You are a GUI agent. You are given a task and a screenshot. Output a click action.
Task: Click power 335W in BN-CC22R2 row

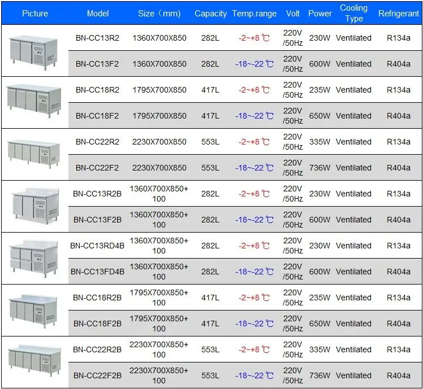320,142
